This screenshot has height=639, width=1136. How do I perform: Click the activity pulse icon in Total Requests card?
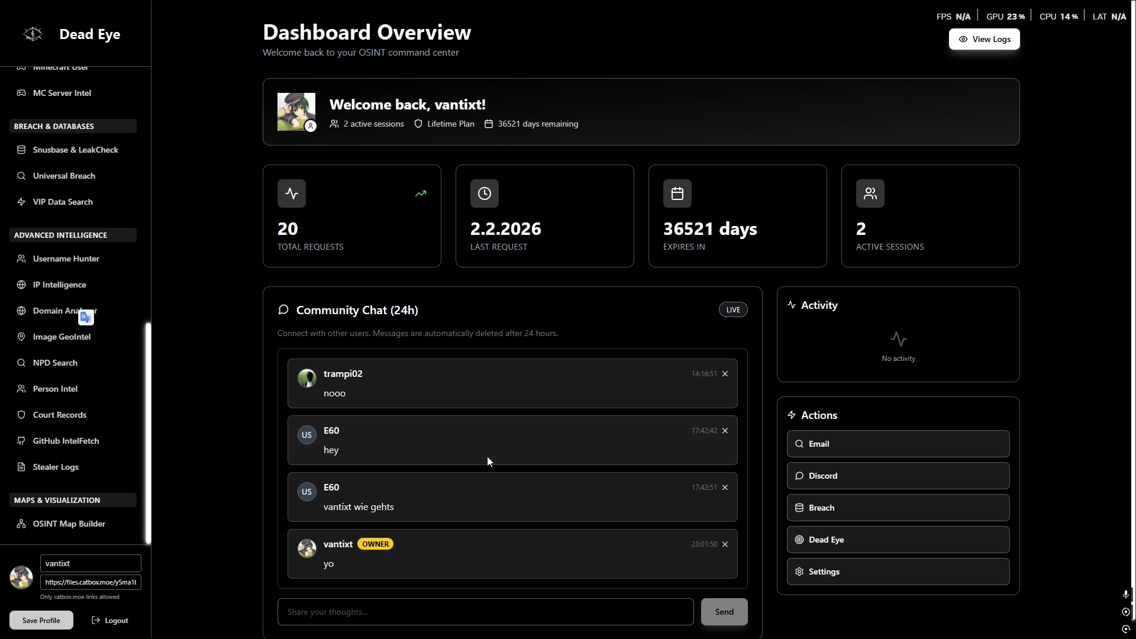(x=292, y=193)
